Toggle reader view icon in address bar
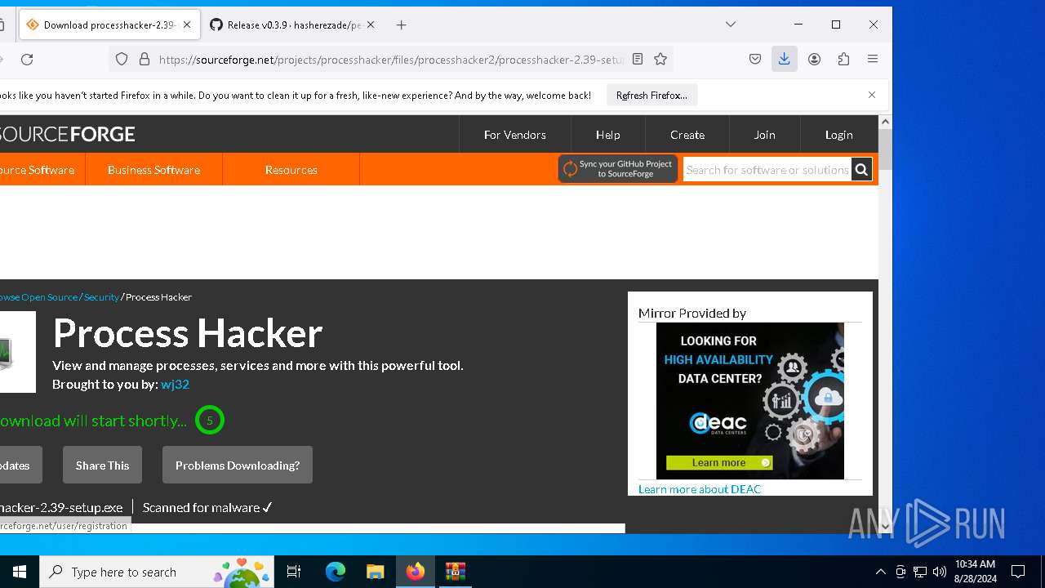1045x588 pixels. [638, 59]
